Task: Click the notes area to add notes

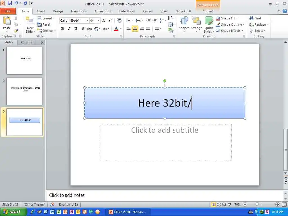Action: coord(165,195)
